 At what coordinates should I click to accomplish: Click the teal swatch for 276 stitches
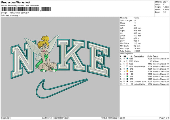click(x=127, y=69)
